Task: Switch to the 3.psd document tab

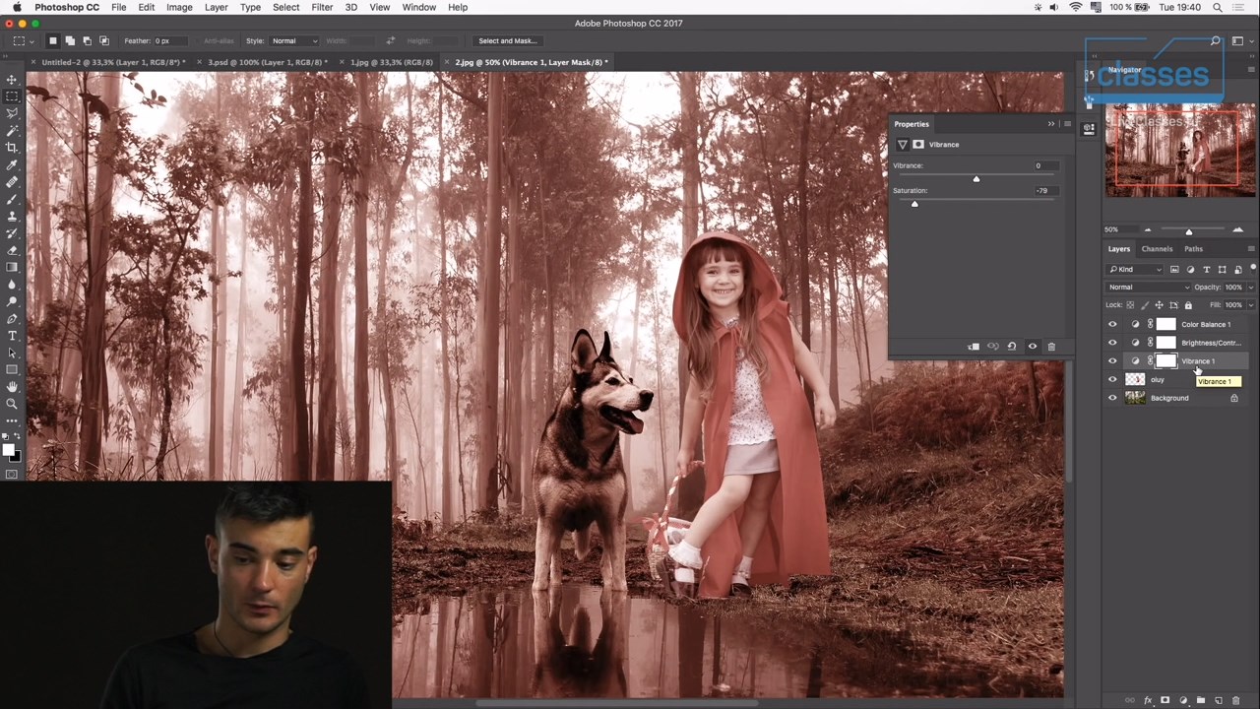Action: (265, 62)
